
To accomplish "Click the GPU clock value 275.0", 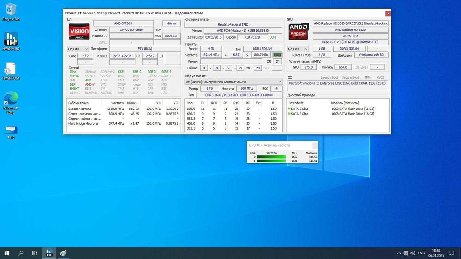I will (x=308, y=67).
